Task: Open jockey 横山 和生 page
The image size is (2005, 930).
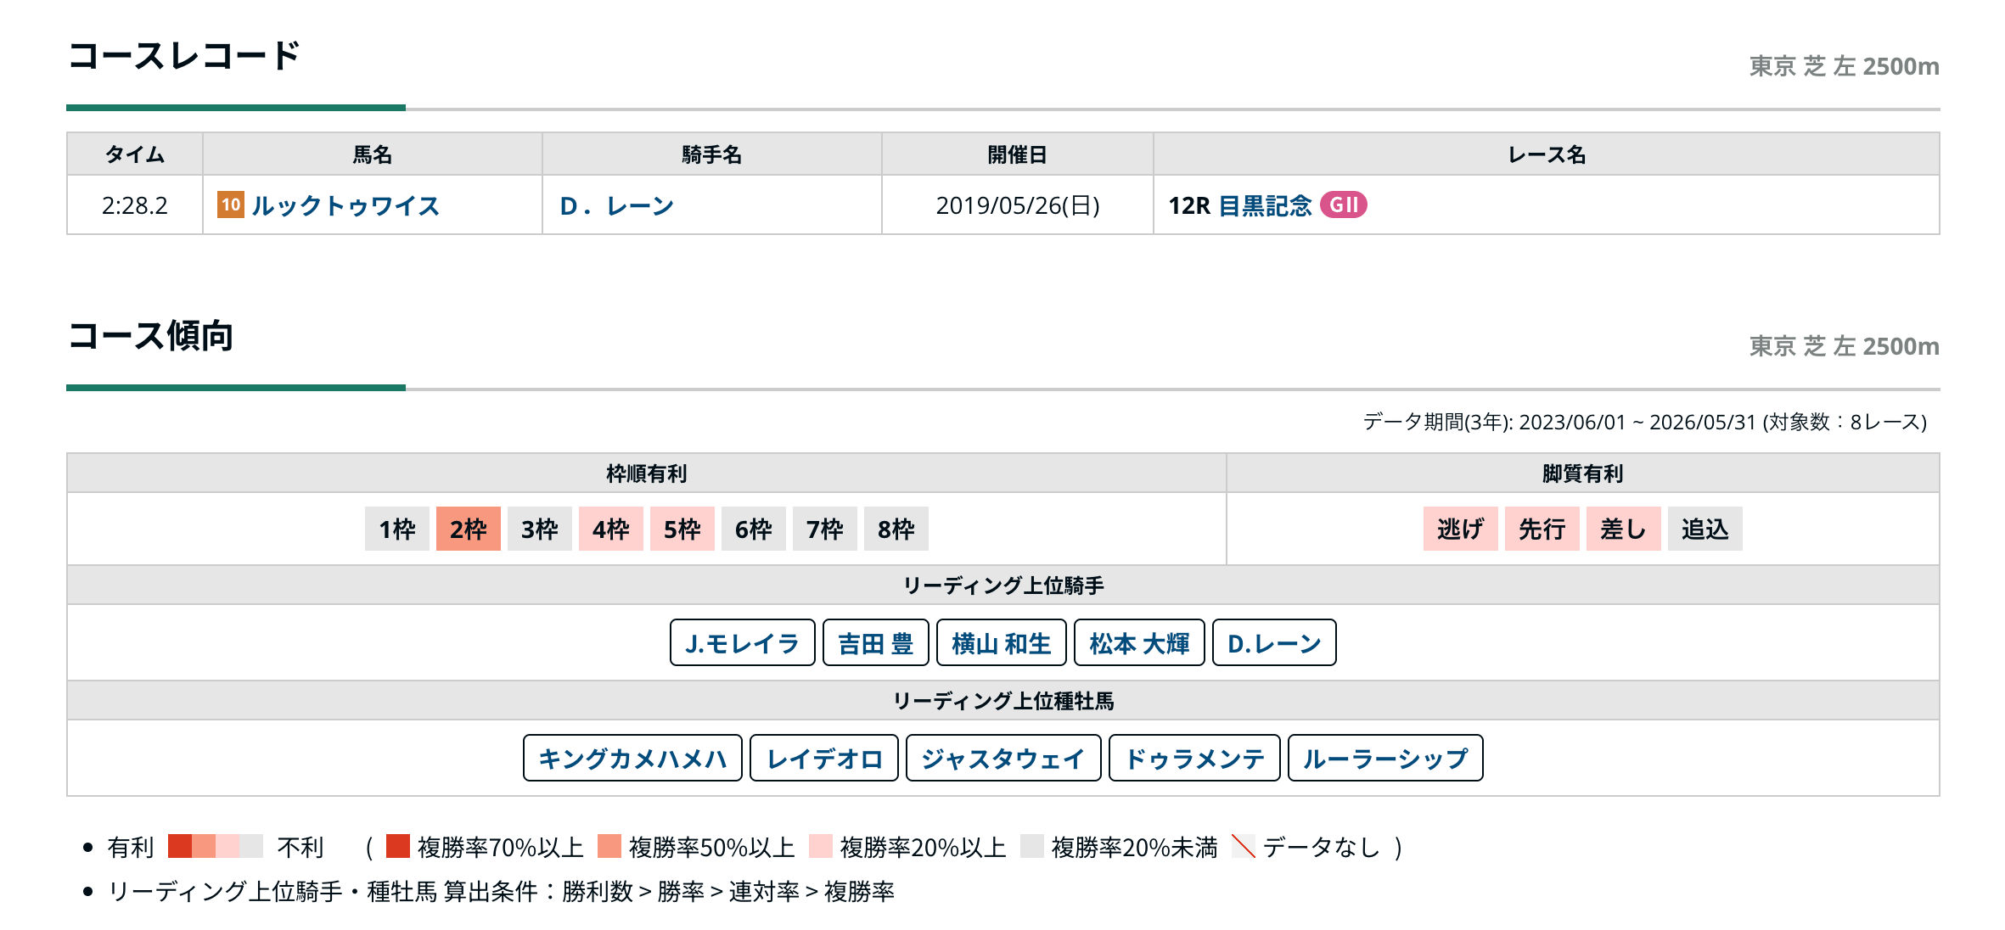Action: (1002, 642)
